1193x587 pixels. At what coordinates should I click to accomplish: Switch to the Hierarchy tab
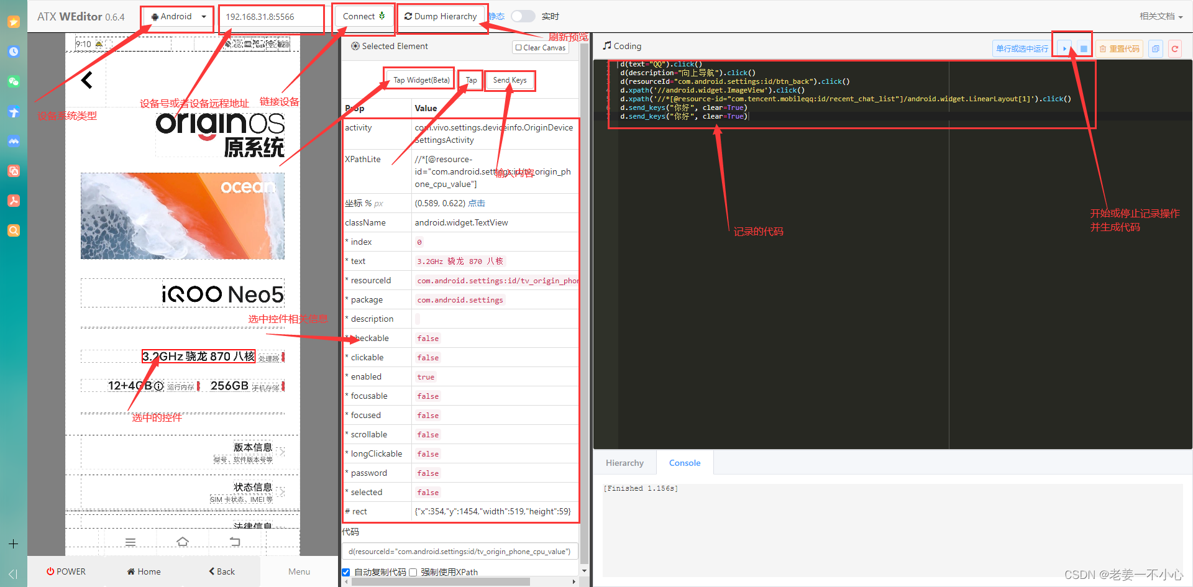point(624,463)
